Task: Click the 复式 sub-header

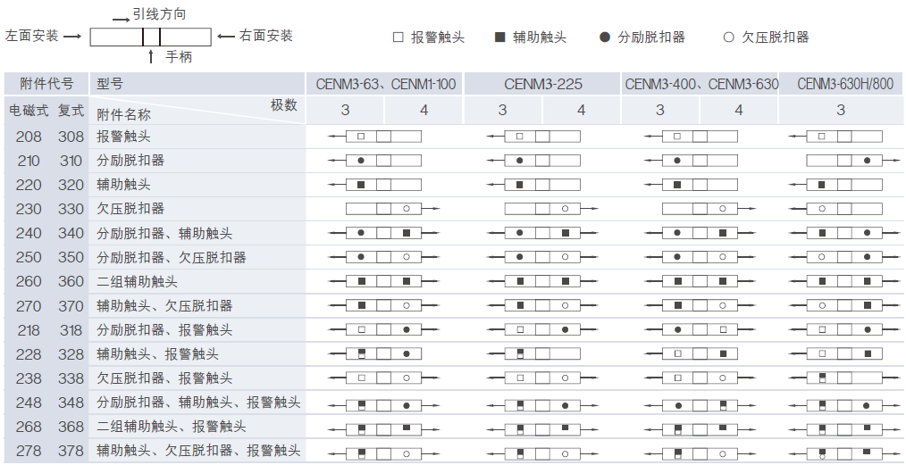Action: tap(71, 111)
